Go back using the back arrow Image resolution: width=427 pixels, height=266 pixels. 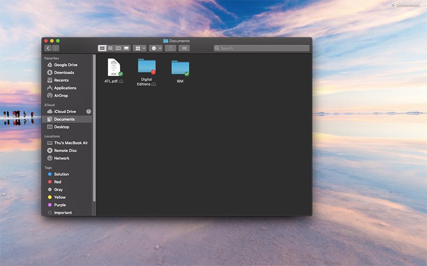(x=48, y=48)
